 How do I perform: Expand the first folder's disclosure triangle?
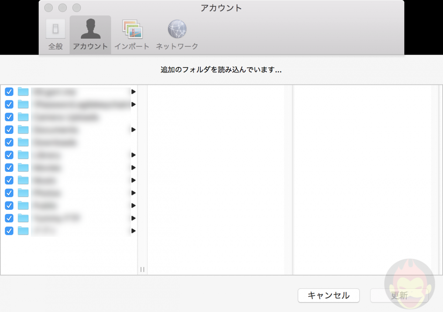pos(133,92)
